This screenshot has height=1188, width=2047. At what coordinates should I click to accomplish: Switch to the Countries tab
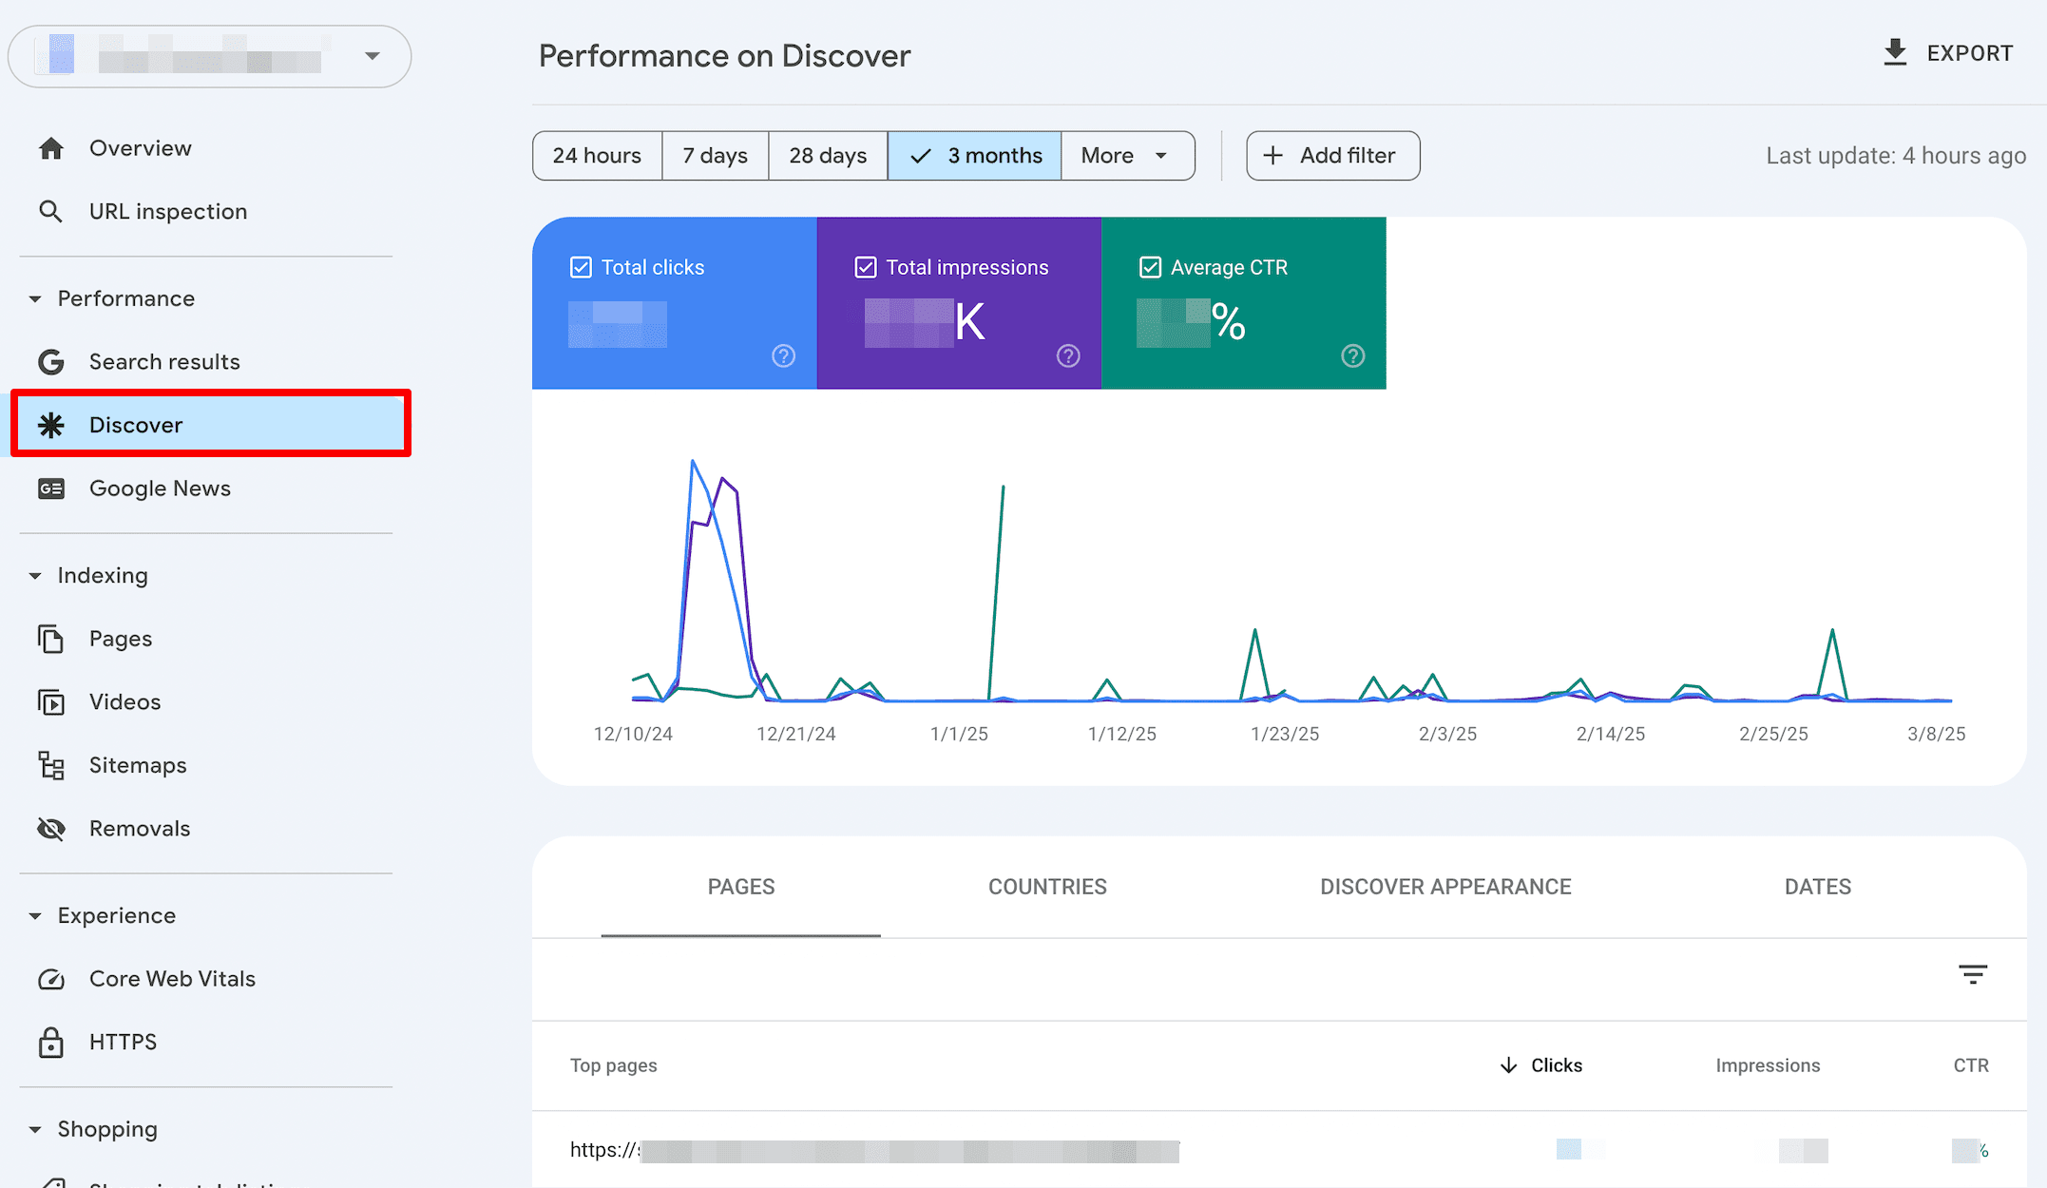point(1047,886)
